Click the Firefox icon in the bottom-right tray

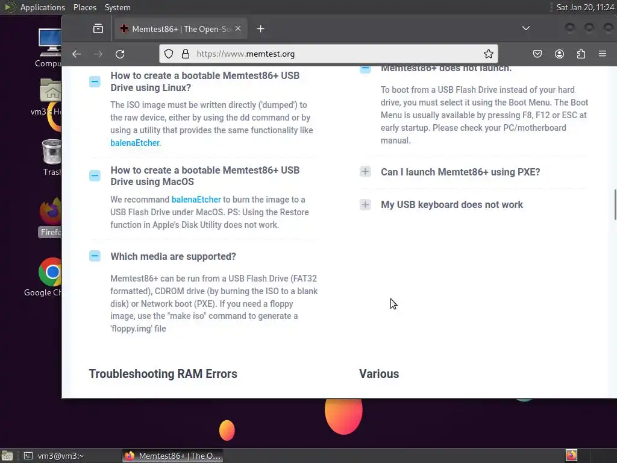571,456
